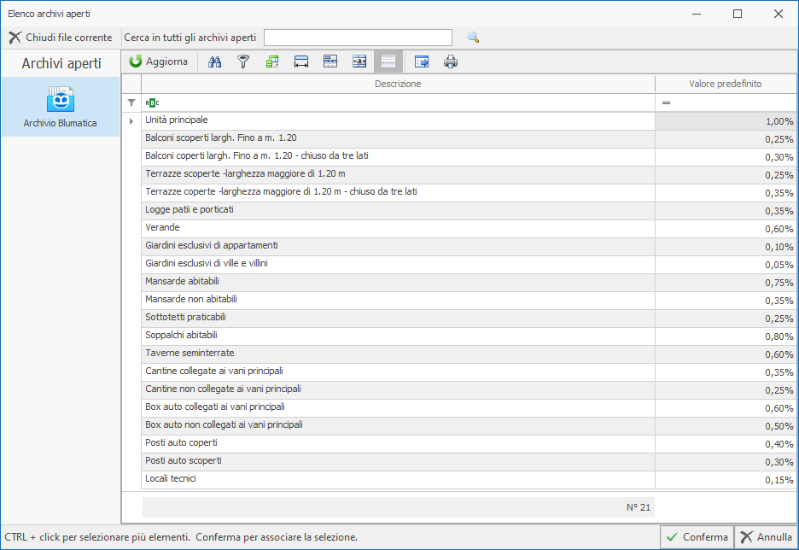This screenshot has width=799, height=550.
Task: Click the funnel filter toolbar icon
Action: (243, 62)
